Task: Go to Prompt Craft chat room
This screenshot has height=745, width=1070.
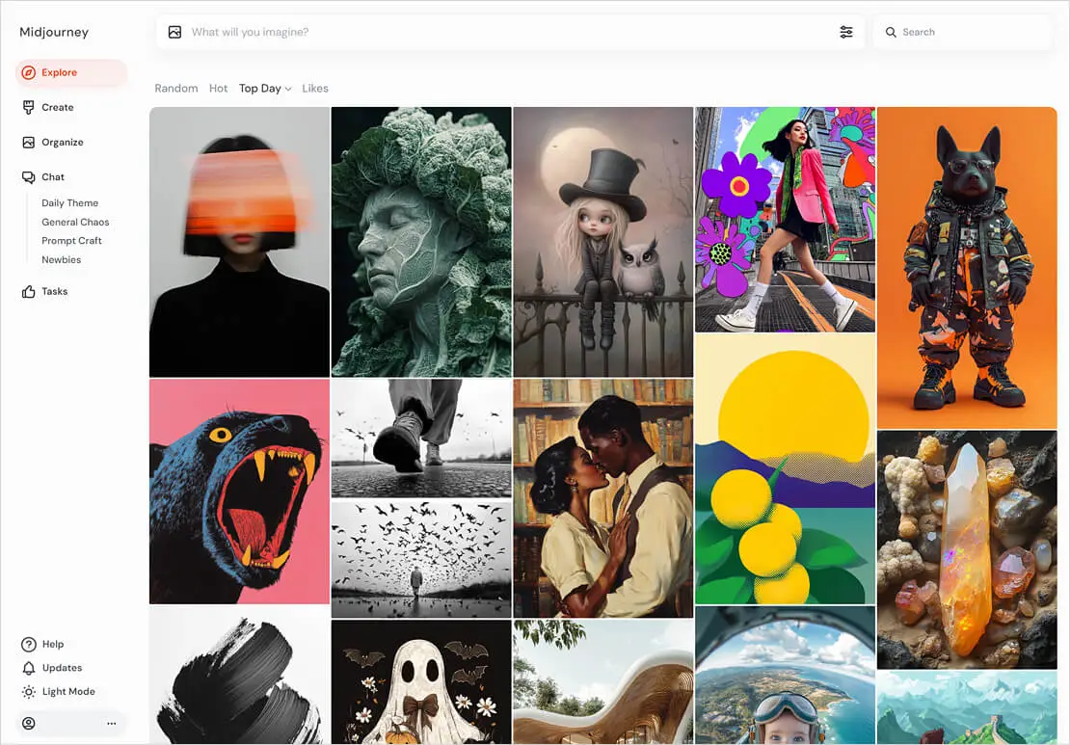Action: [x=71, y=241]
